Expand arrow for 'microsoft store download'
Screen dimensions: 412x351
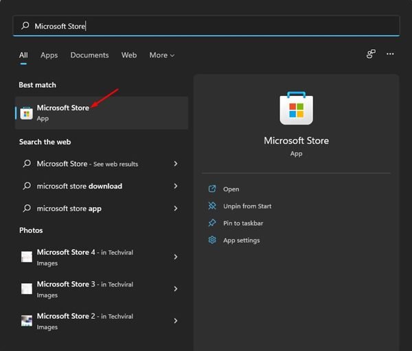coord(176,186)
